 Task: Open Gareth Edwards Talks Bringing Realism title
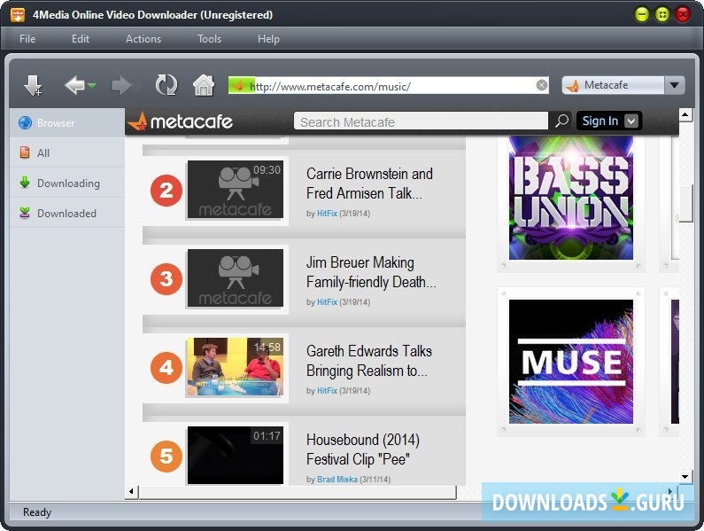tap(369, 361)
